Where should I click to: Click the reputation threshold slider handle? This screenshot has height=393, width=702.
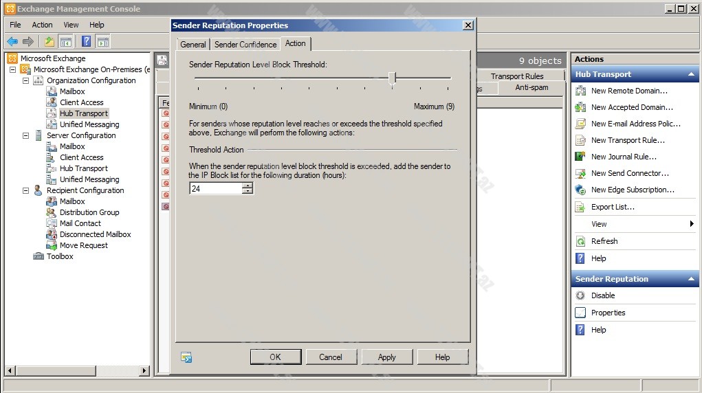click(392, 78)
